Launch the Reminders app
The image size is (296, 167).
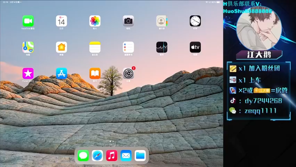pyautogui.click(x=128, y=47)
